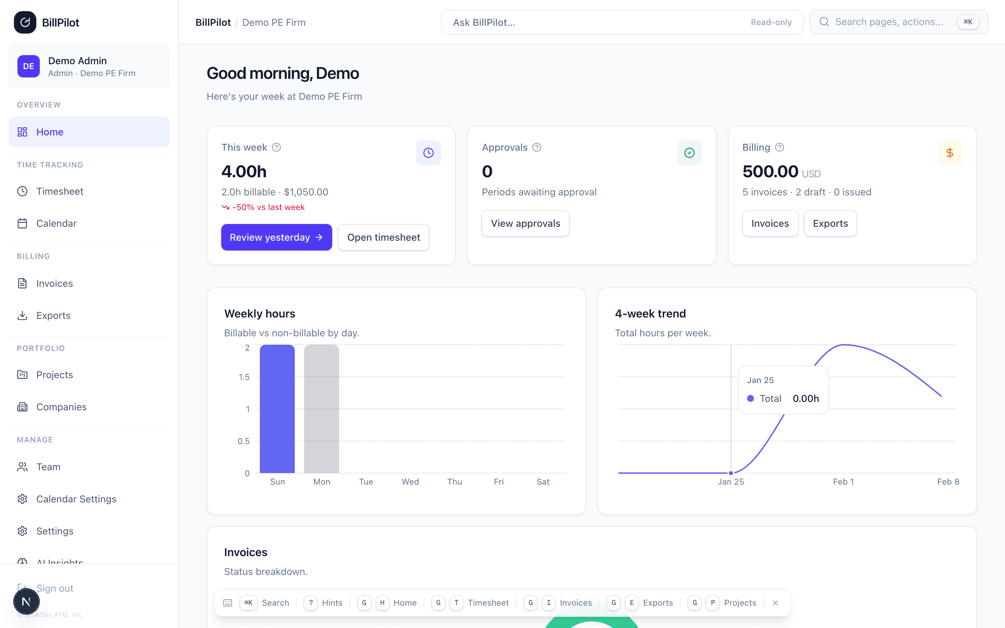The height and width of the screenshot is (628, 1005).
Task: Click the Exports download icon in sidebar
Action: tap(23, 316)
